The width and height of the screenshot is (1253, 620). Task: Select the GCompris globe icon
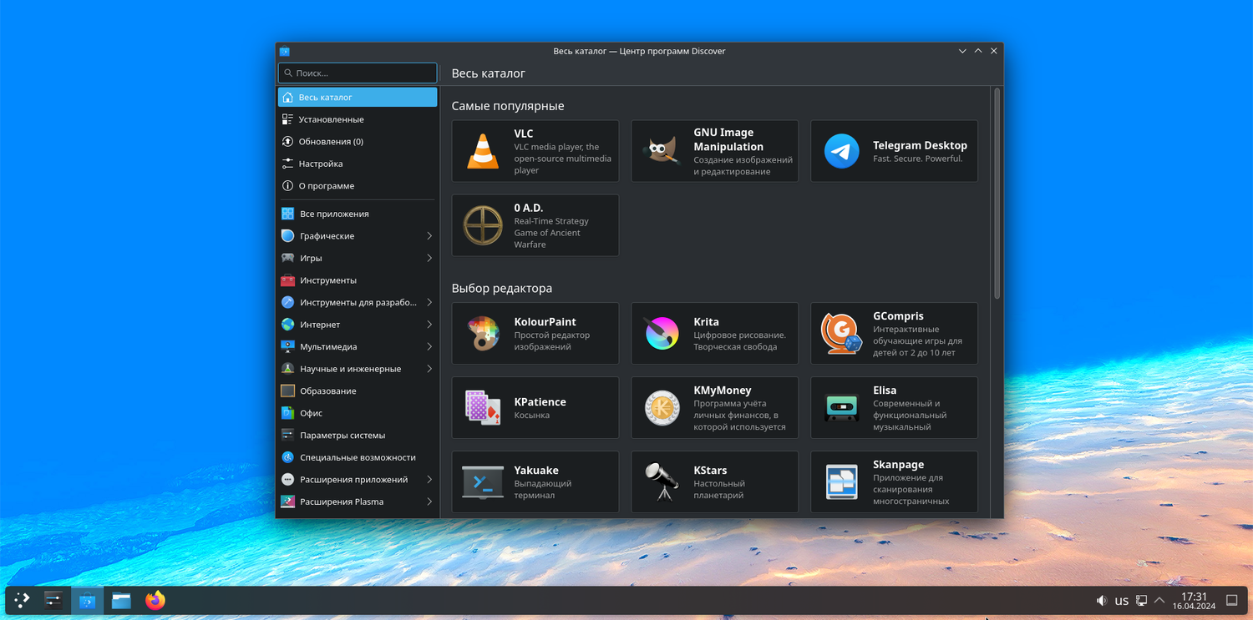pos(841,334)
